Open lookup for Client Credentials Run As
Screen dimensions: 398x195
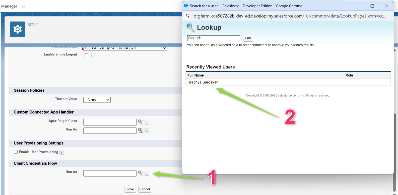(x=141, y=173)
